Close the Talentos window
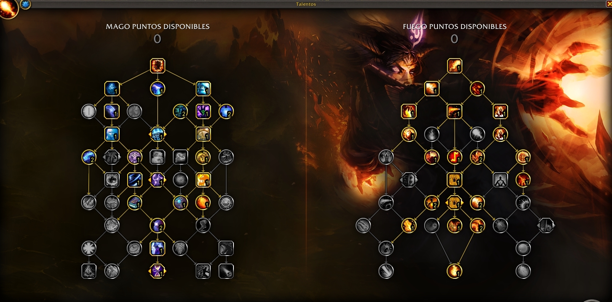Viewport: 612px width, 302px height. point(609,4)
